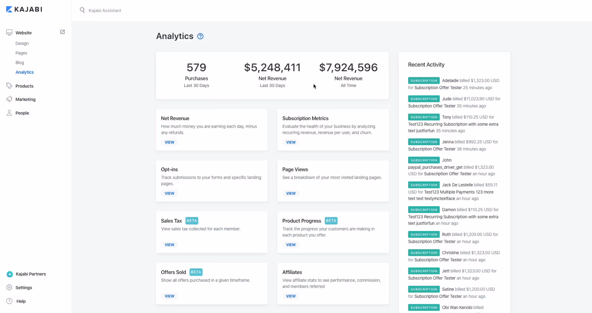Click the search magnifier icon
Viewport: 592px width, 313px height.
(82, 10)
